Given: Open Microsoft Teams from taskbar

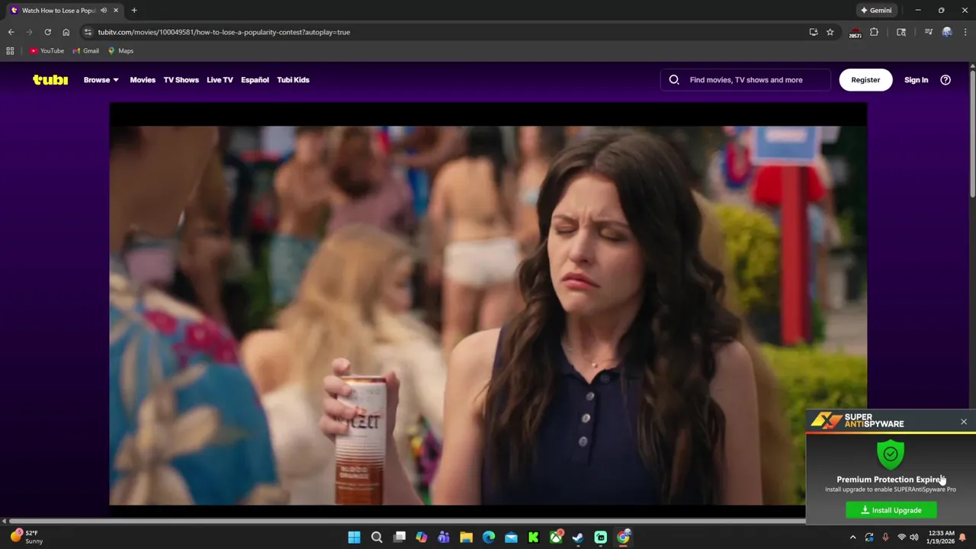Looking at the screenshot, I should [444, 538].
